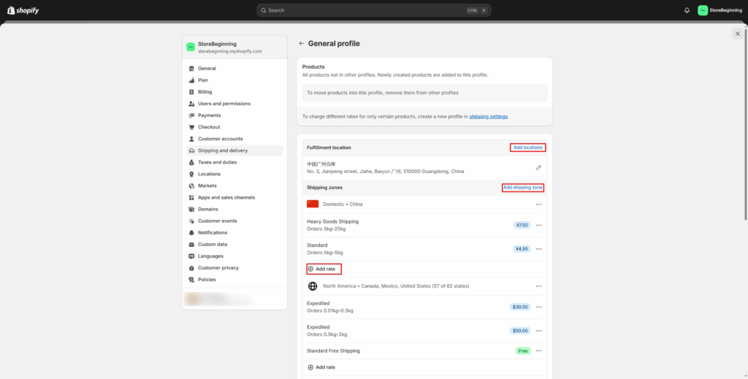Open three-dot menu for Standard Free Shipping
The height and width of the screenshot is (379, 748).
(538, 351)
